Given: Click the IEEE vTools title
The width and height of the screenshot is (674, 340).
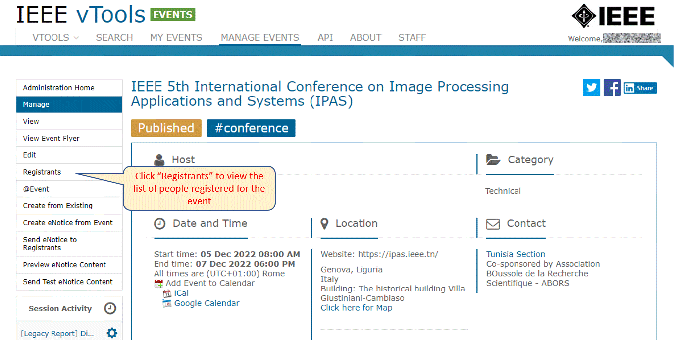Looking at the screenshot, I should (81, 15).
